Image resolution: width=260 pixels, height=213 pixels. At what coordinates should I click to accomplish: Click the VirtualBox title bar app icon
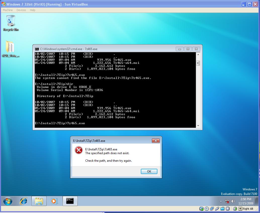3,4
